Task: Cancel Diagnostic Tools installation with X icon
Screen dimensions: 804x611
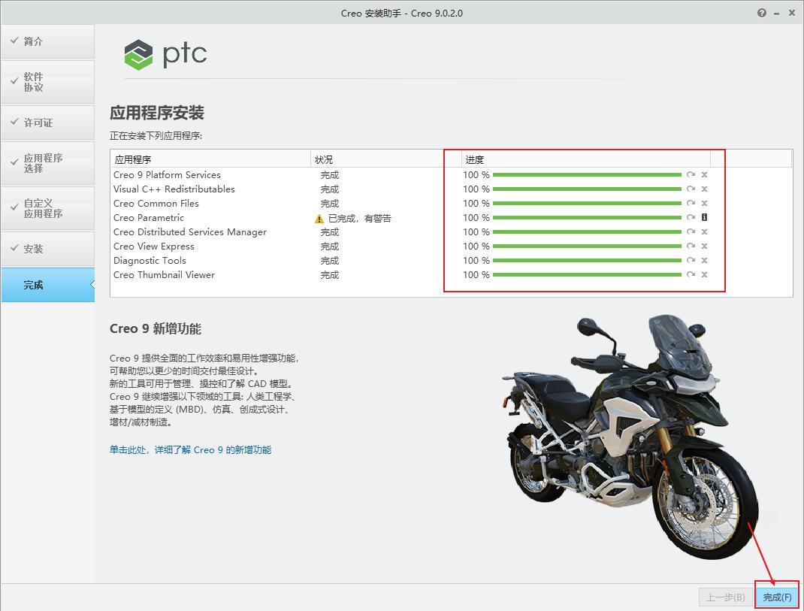Action: [x=704, y=260]
